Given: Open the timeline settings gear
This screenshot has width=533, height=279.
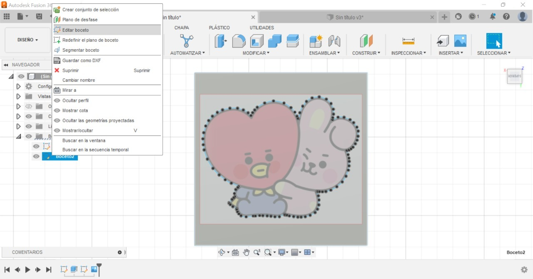Looking at the screenshot, I should point(524,269).
